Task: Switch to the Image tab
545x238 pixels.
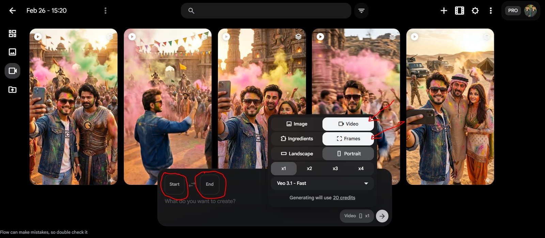Action: [x=297, y=124]
